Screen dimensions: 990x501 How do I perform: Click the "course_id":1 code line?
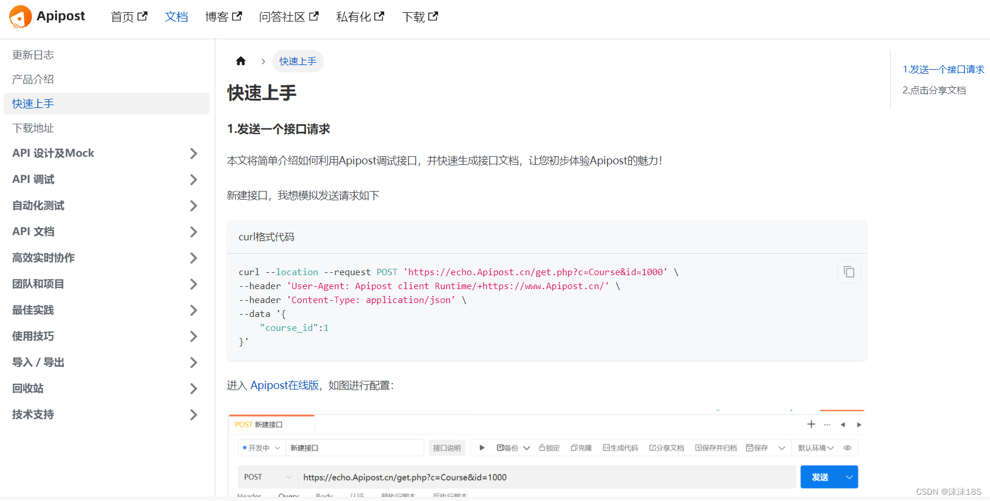294,327
